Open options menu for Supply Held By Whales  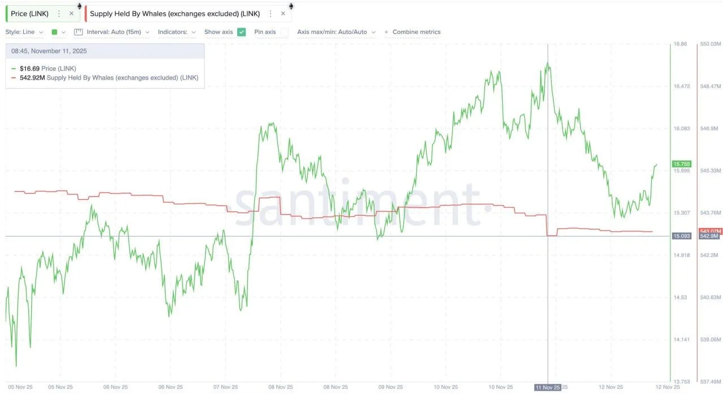point(271,14)
